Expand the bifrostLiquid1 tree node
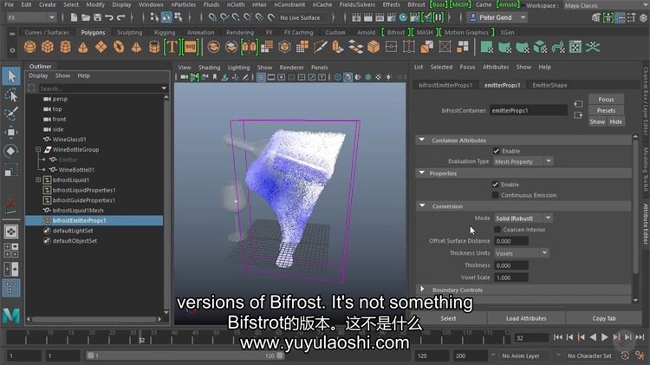Image resolution: width=650 pixels, height=365 pixels. point(38,179)
